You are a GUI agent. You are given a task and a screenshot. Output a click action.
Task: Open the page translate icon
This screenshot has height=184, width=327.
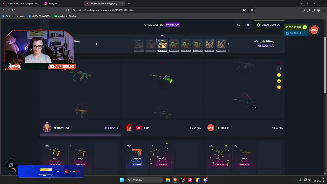[x=244, y=10]
